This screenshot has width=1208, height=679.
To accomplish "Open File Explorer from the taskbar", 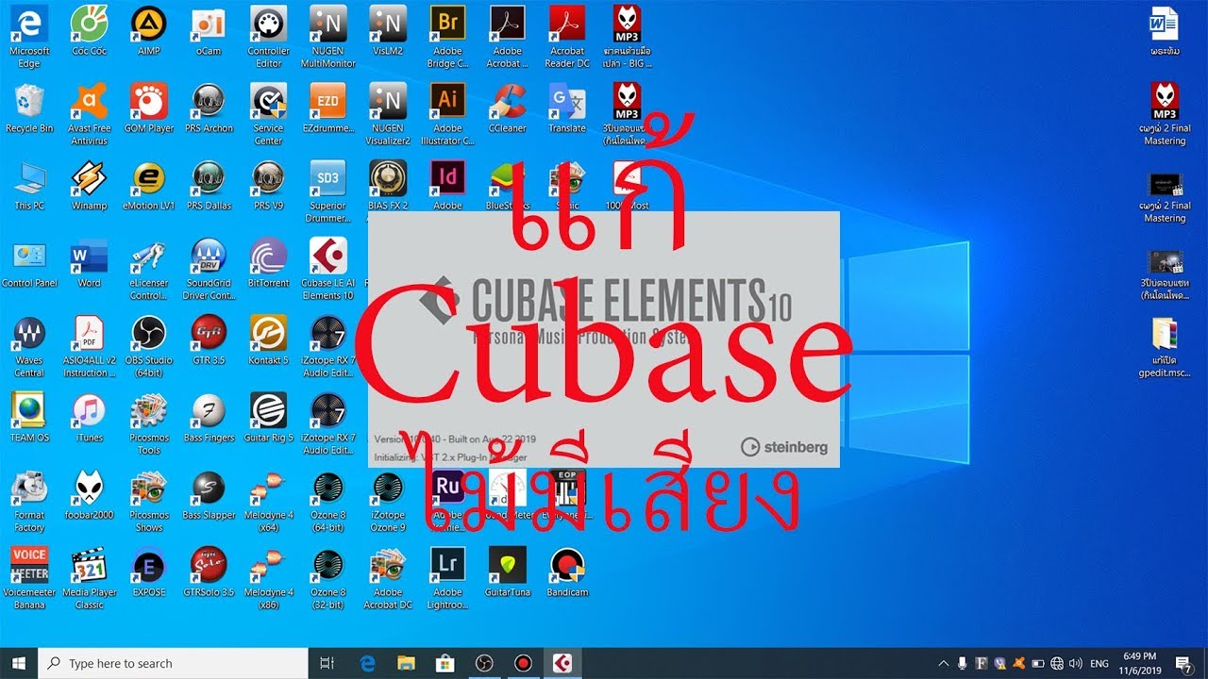I will coord(406,663).
